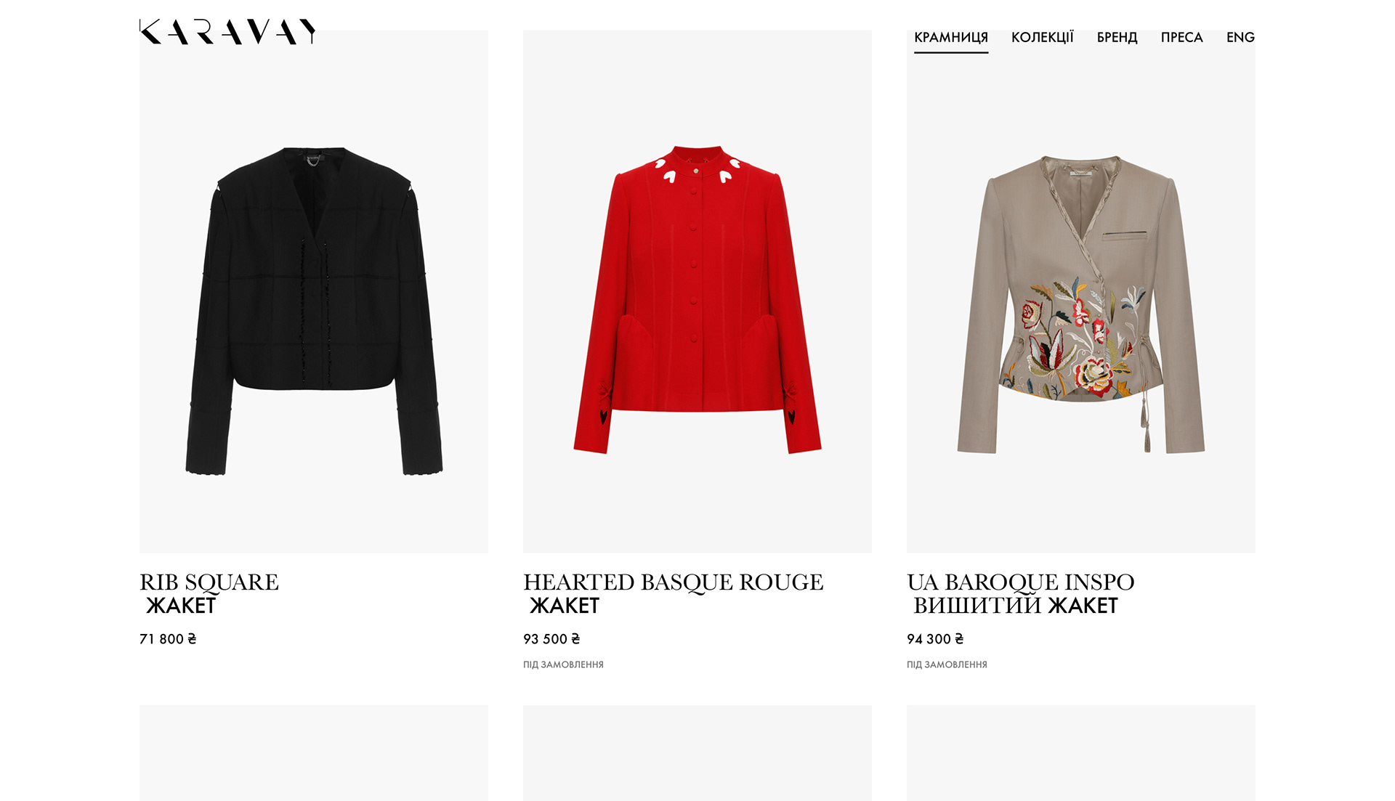Open the red Hearted Basque Rouge jacket image

click(697, 292)
